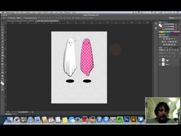Toggle lock all for layer

170,56
